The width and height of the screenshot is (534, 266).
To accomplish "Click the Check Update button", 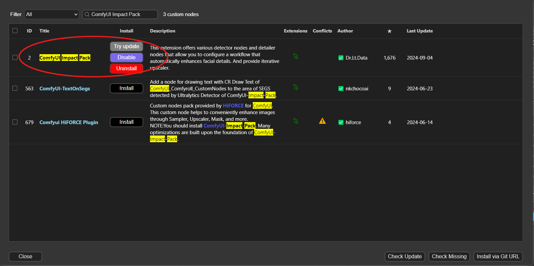I will (405, 257).
